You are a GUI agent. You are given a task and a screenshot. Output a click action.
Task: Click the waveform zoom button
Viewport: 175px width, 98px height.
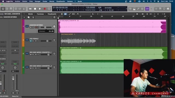[x=143, y=14]
